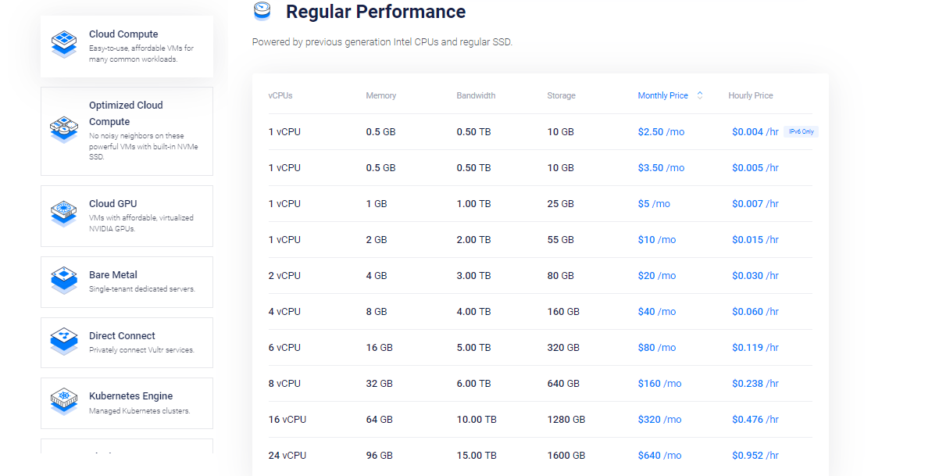Open Cloud GPU via its sidebar icon
This screenshot has width=939, height=476.
point(63,213)
